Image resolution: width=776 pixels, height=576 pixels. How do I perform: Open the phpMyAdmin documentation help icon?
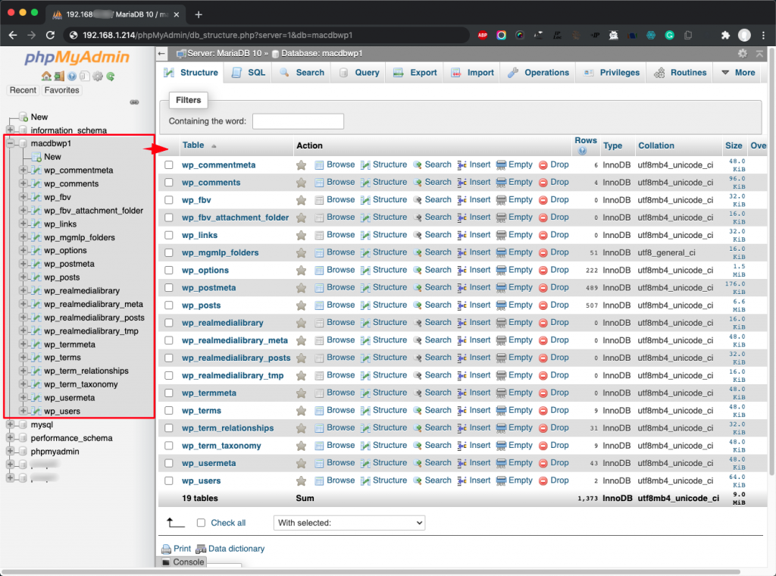pos(72,77)
